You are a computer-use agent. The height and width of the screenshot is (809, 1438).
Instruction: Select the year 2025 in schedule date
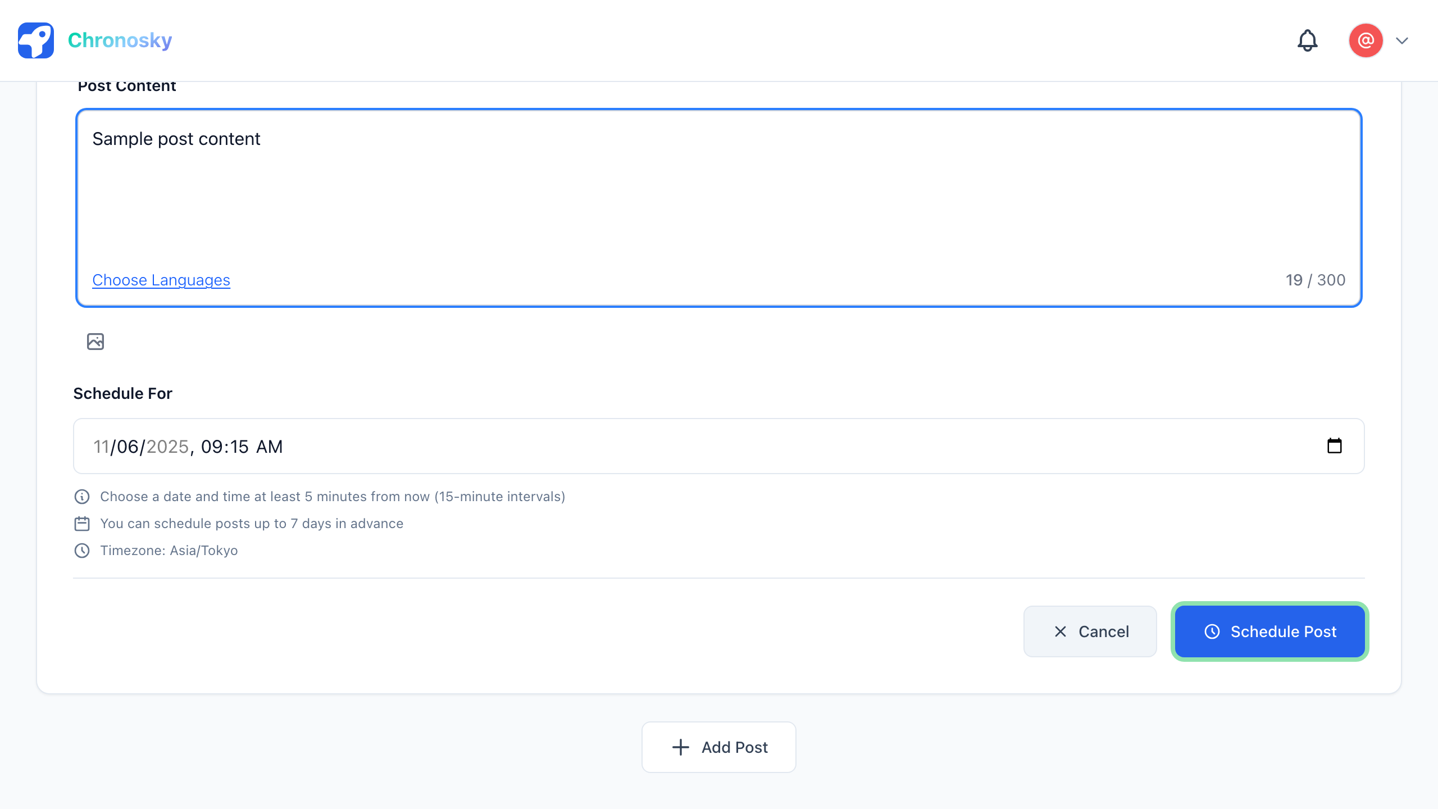[x=167, y=447]
